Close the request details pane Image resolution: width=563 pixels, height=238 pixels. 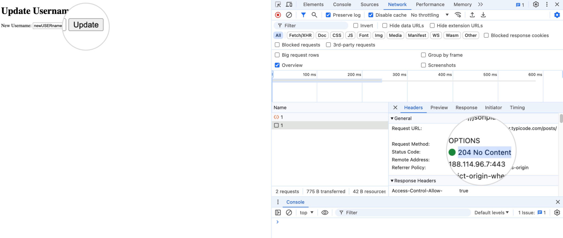(x=395, y=108)
